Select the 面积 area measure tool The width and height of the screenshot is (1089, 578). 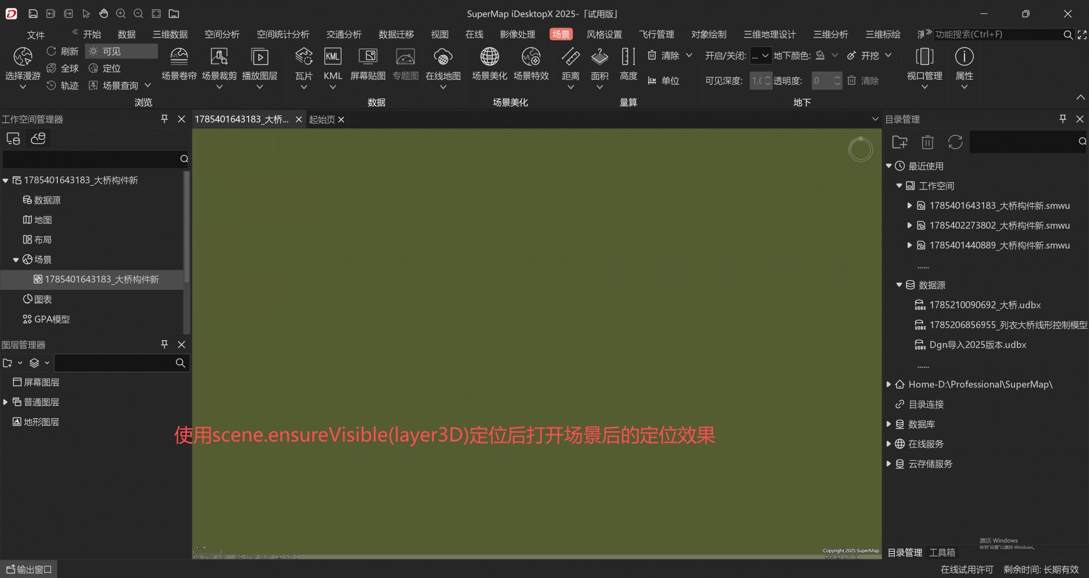[x=600, y=69]
